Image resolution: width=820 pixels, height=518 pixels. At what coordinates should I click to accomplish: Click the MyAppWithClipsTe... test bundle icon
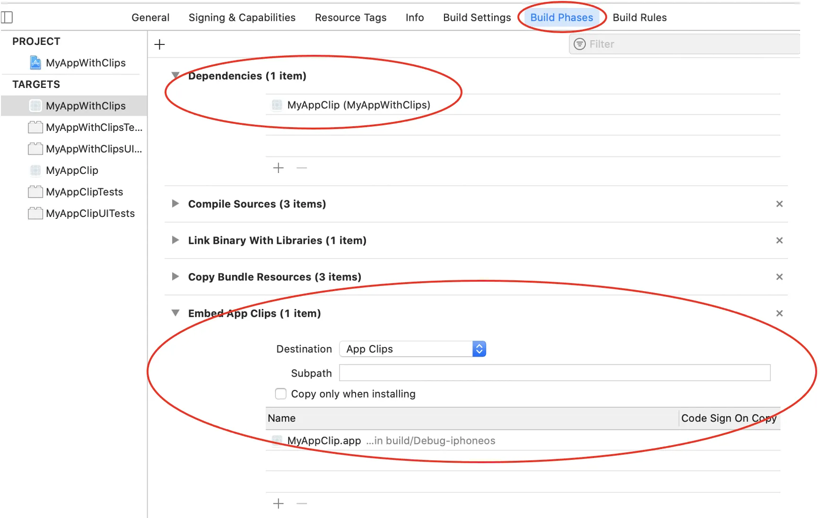[x=35, y=127]
